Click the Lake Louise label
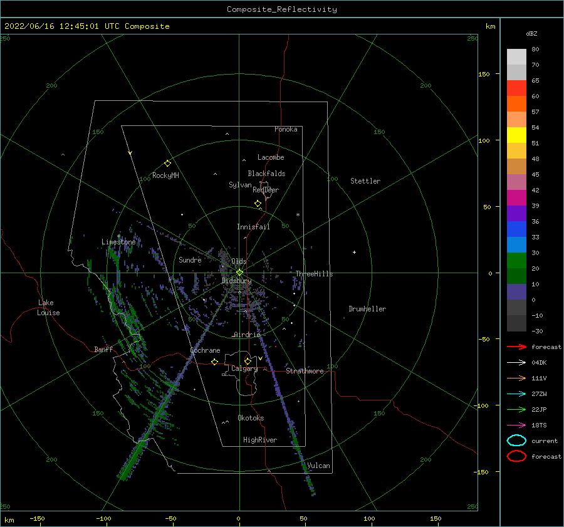564x527 pixels. point(48,308)
